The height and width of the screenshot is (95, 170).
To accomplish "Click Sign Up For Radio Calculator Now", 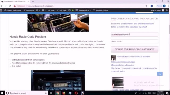I will (135, 49).
